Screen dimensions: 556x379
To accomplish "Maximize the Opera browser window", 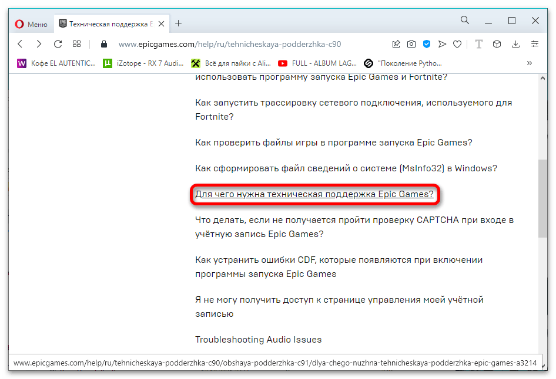I will [512, 21].
